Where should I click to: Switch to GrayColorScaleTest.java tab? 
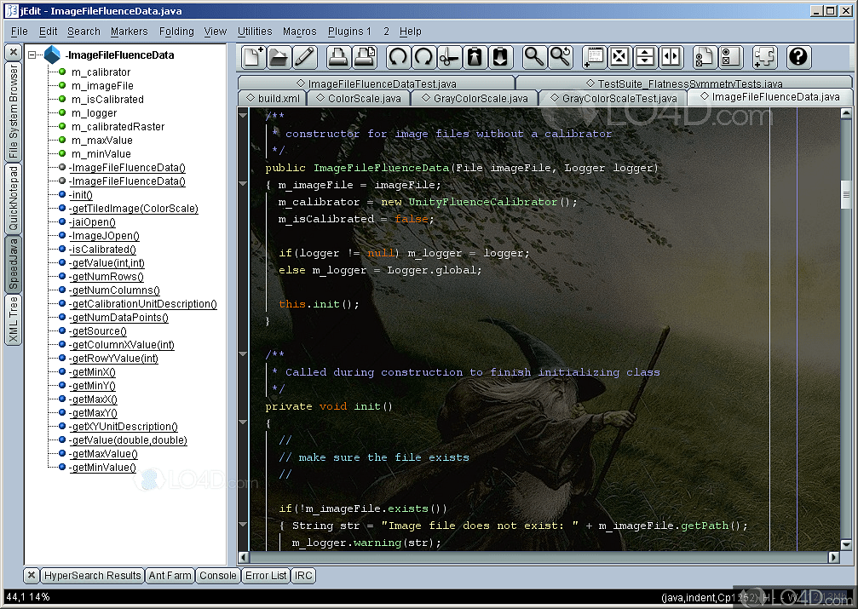coord(613,98)
